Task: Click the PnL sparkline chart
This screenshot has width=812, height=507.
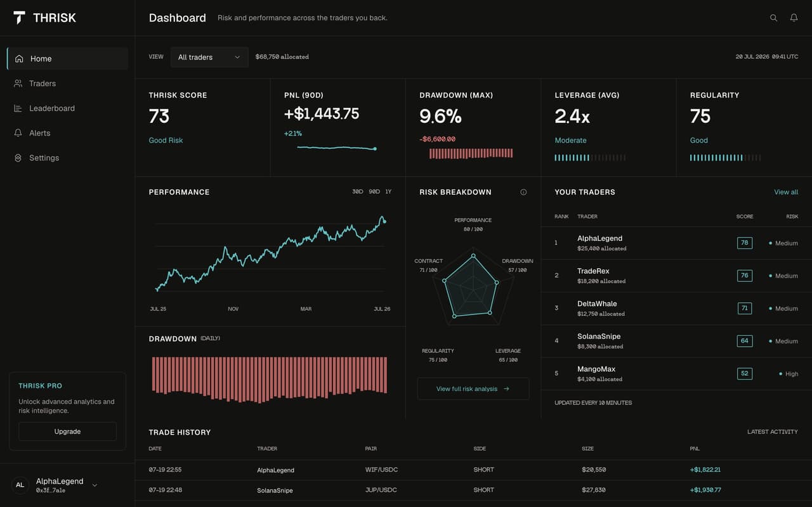Action: 337,148
